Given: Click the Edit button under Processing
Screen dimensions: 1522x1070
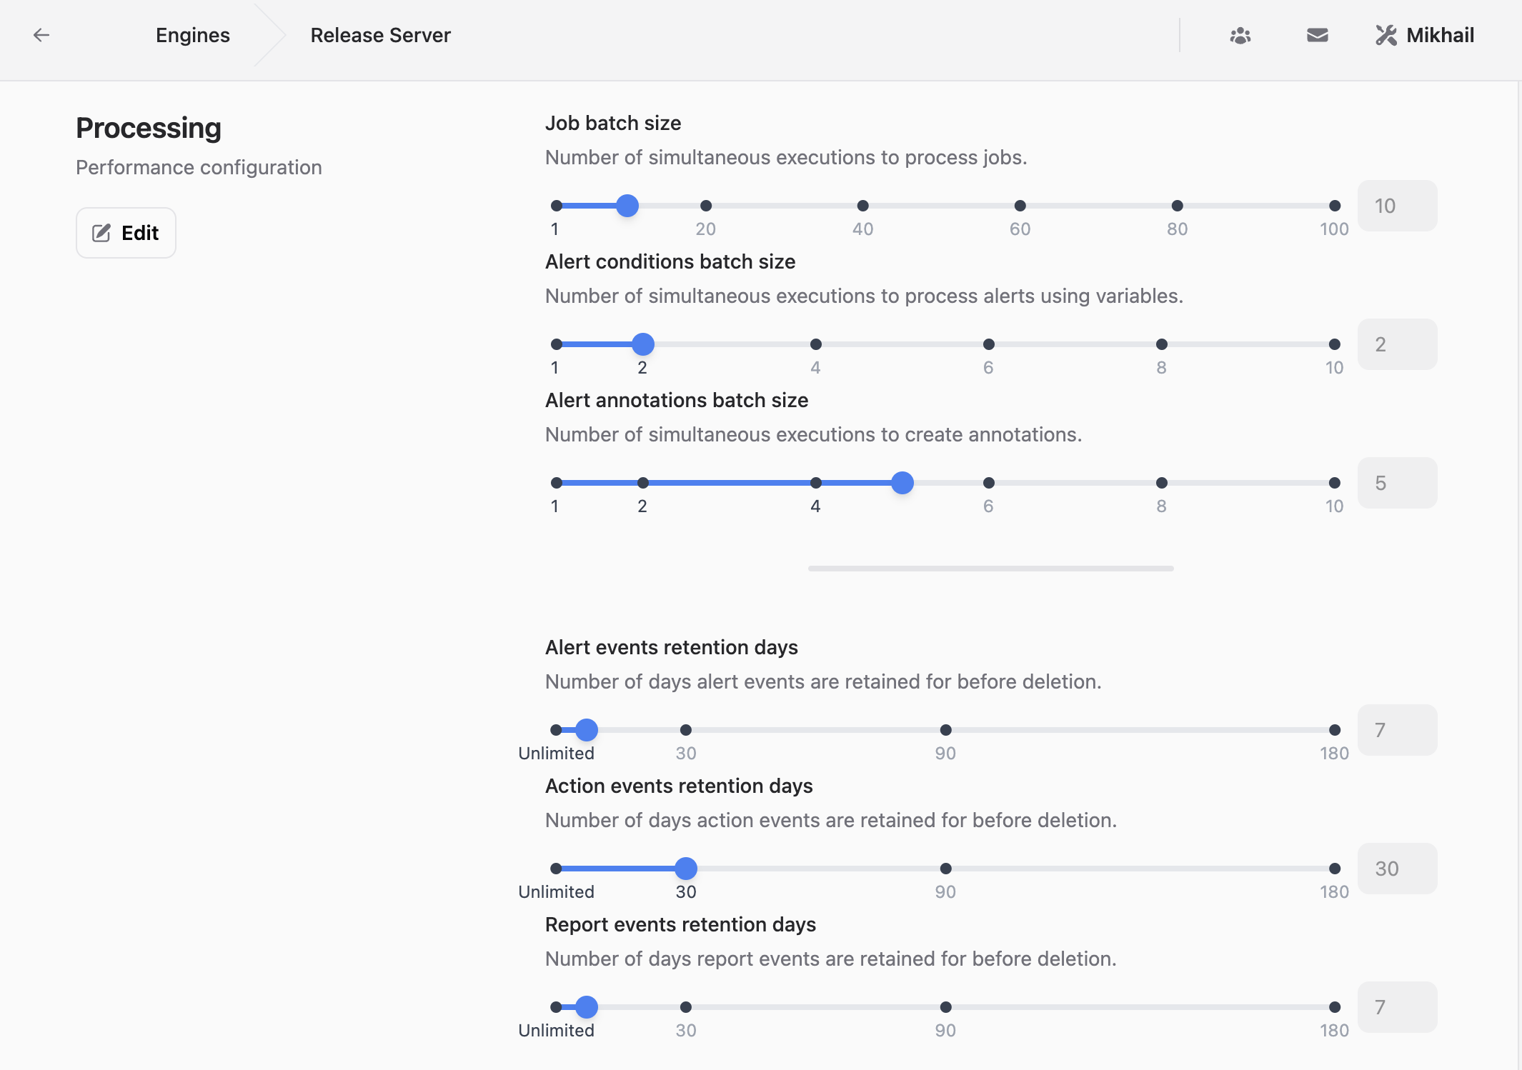Looking at the screenshot, I should [x=126, y=233].
